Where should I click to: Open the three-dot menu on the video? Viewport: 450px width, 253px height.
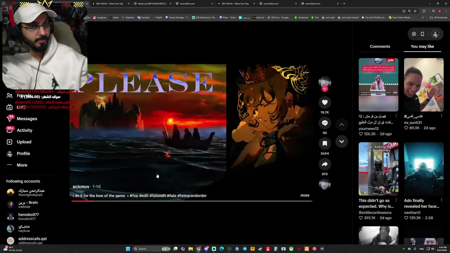306,73
